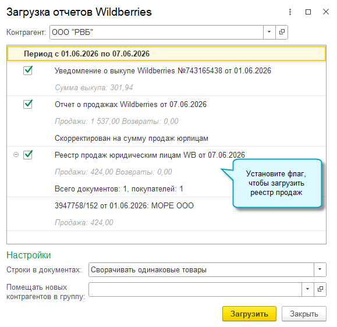This screenshot has width=337, height=327.
Task: Open the new counterparties group selection icon
Action: click(x=320, y=289)
